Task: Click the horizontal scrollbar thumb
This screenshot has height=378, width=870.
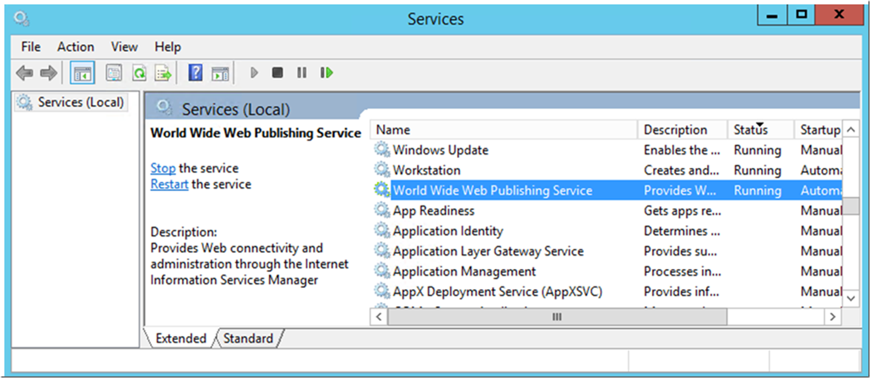Action: 557,317
